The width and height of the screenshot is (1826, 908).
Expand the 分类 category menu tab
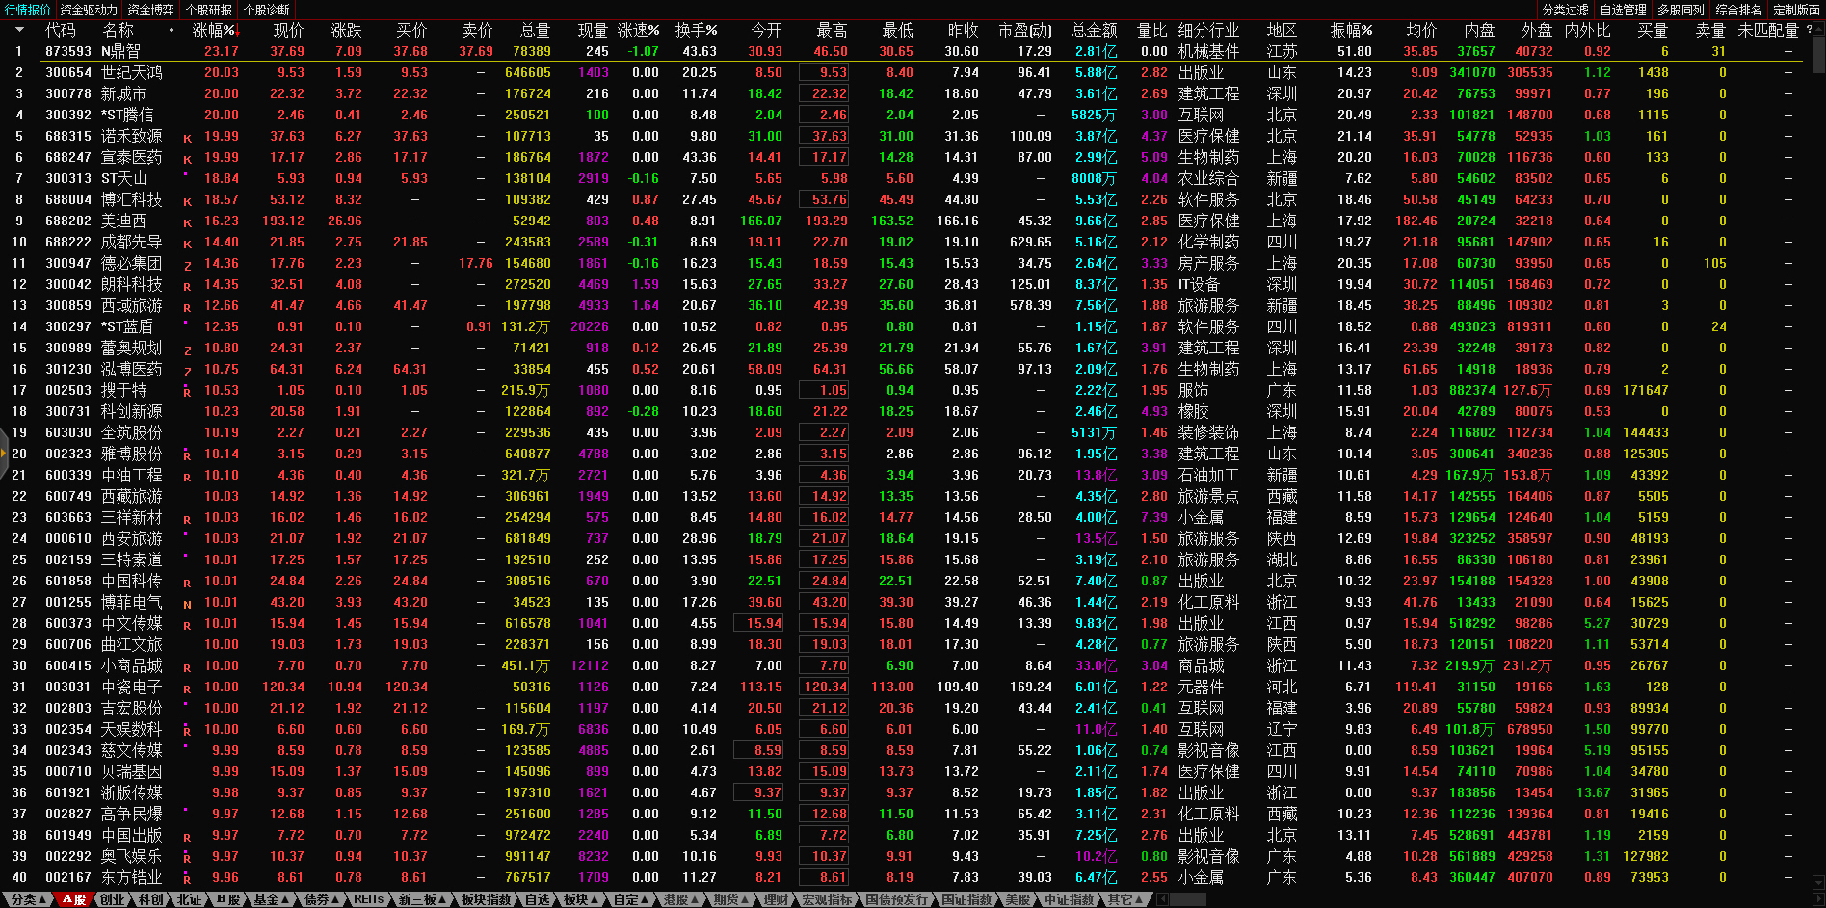28,899
